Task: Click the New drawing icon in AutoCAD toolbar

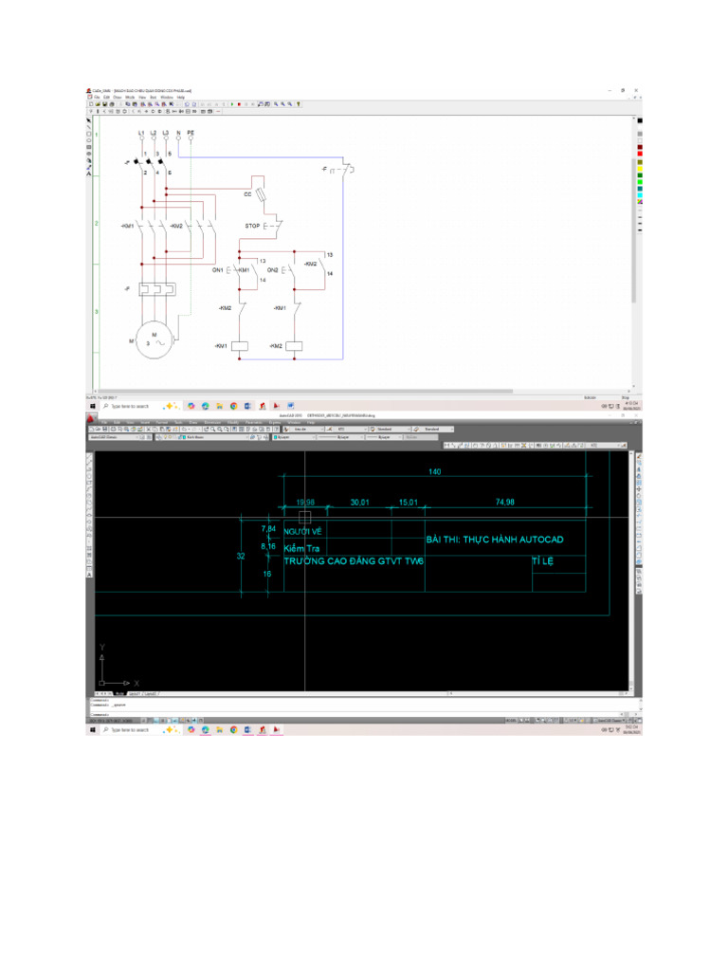Action: [92, 430]
